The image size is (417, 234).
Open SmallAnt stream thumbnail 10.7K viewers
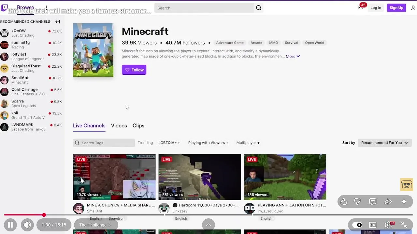click(114, 177)
